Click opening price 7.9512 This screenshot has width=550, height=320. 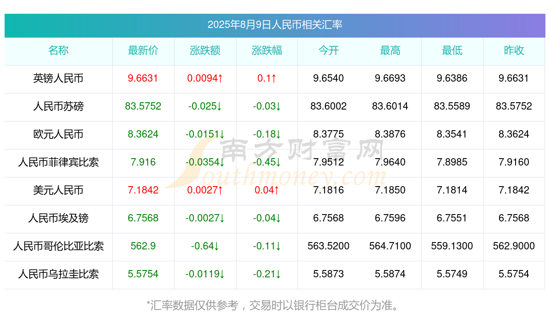329,162
